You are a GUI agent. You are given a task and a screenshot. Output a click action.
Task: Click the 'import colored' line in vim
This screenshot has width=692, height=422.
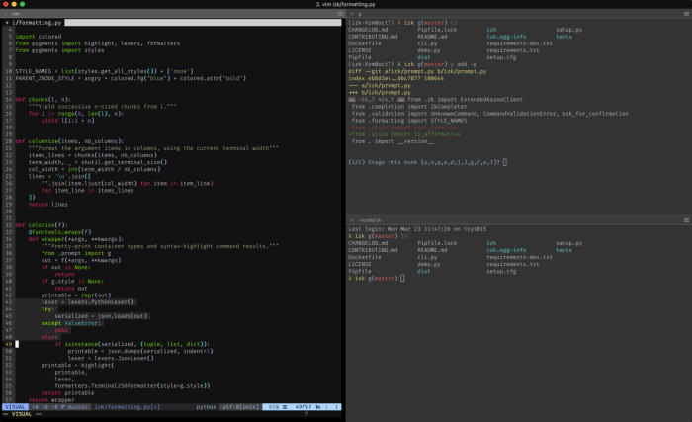coord(39,37)
